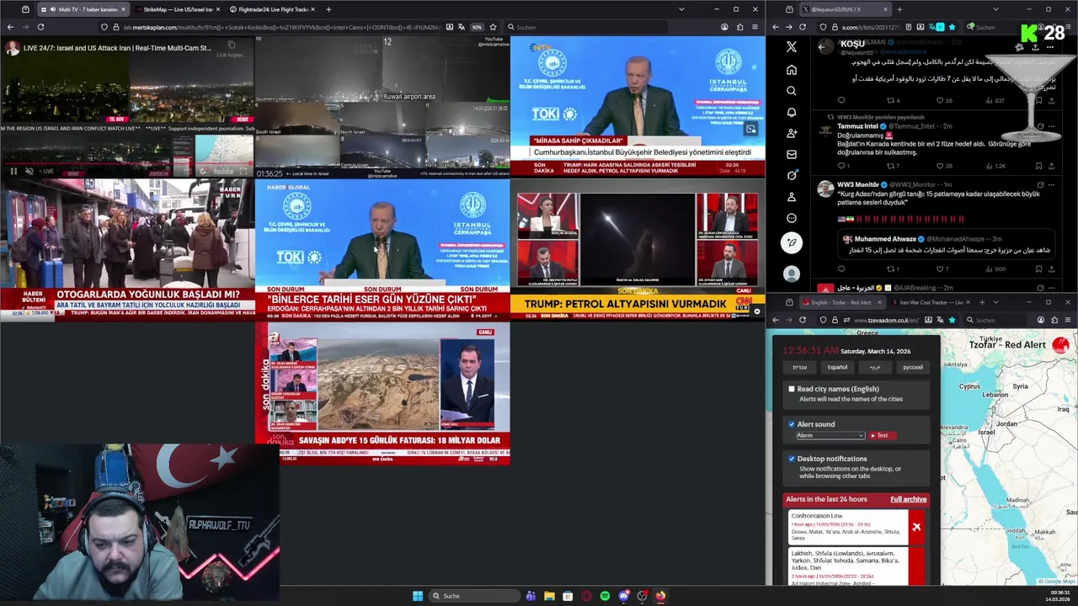Reload the Multi TV browser page

[40, 27]
